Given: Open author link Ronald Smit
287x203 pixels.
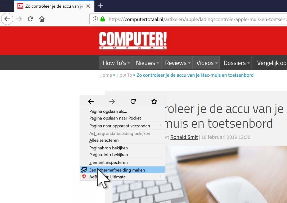Looking at the screenshot, I should tap(184, 137).
